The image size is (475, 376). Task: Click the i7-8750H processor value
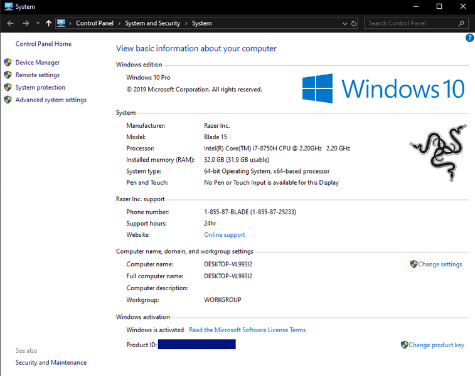(277, 149)
